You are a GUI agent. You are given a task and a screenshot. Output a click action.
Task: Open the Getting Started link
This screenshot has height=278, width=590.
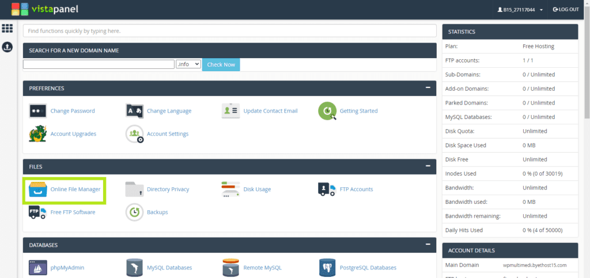click(x=358, y=111)
